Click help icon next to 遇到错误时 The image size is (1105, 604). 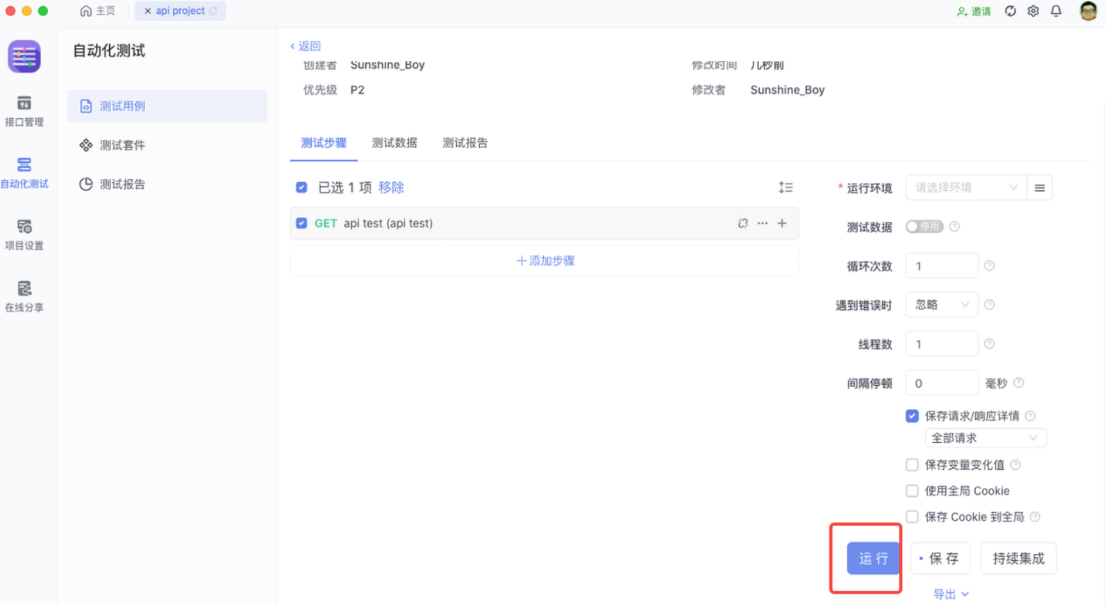(989, 304)
